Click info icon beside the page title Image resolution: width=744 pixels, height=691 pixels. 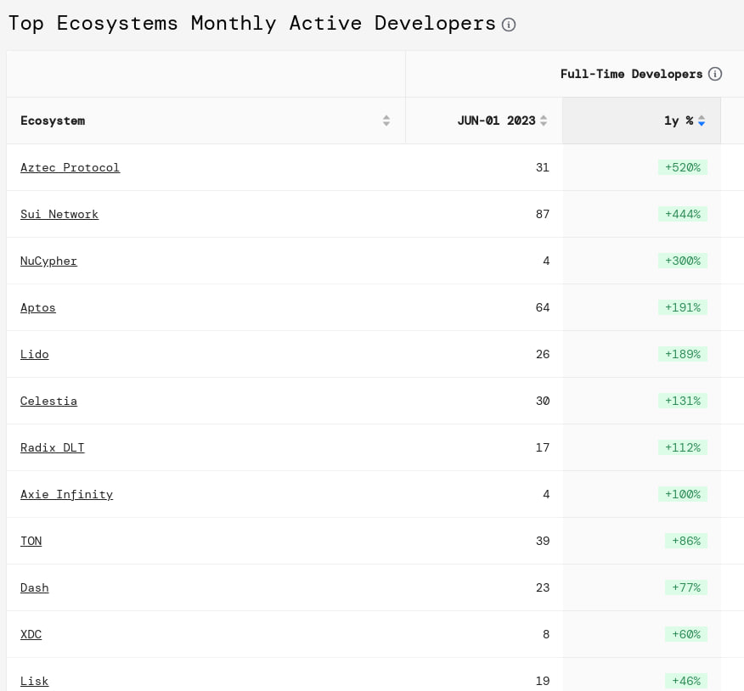[x=509, y=25]
